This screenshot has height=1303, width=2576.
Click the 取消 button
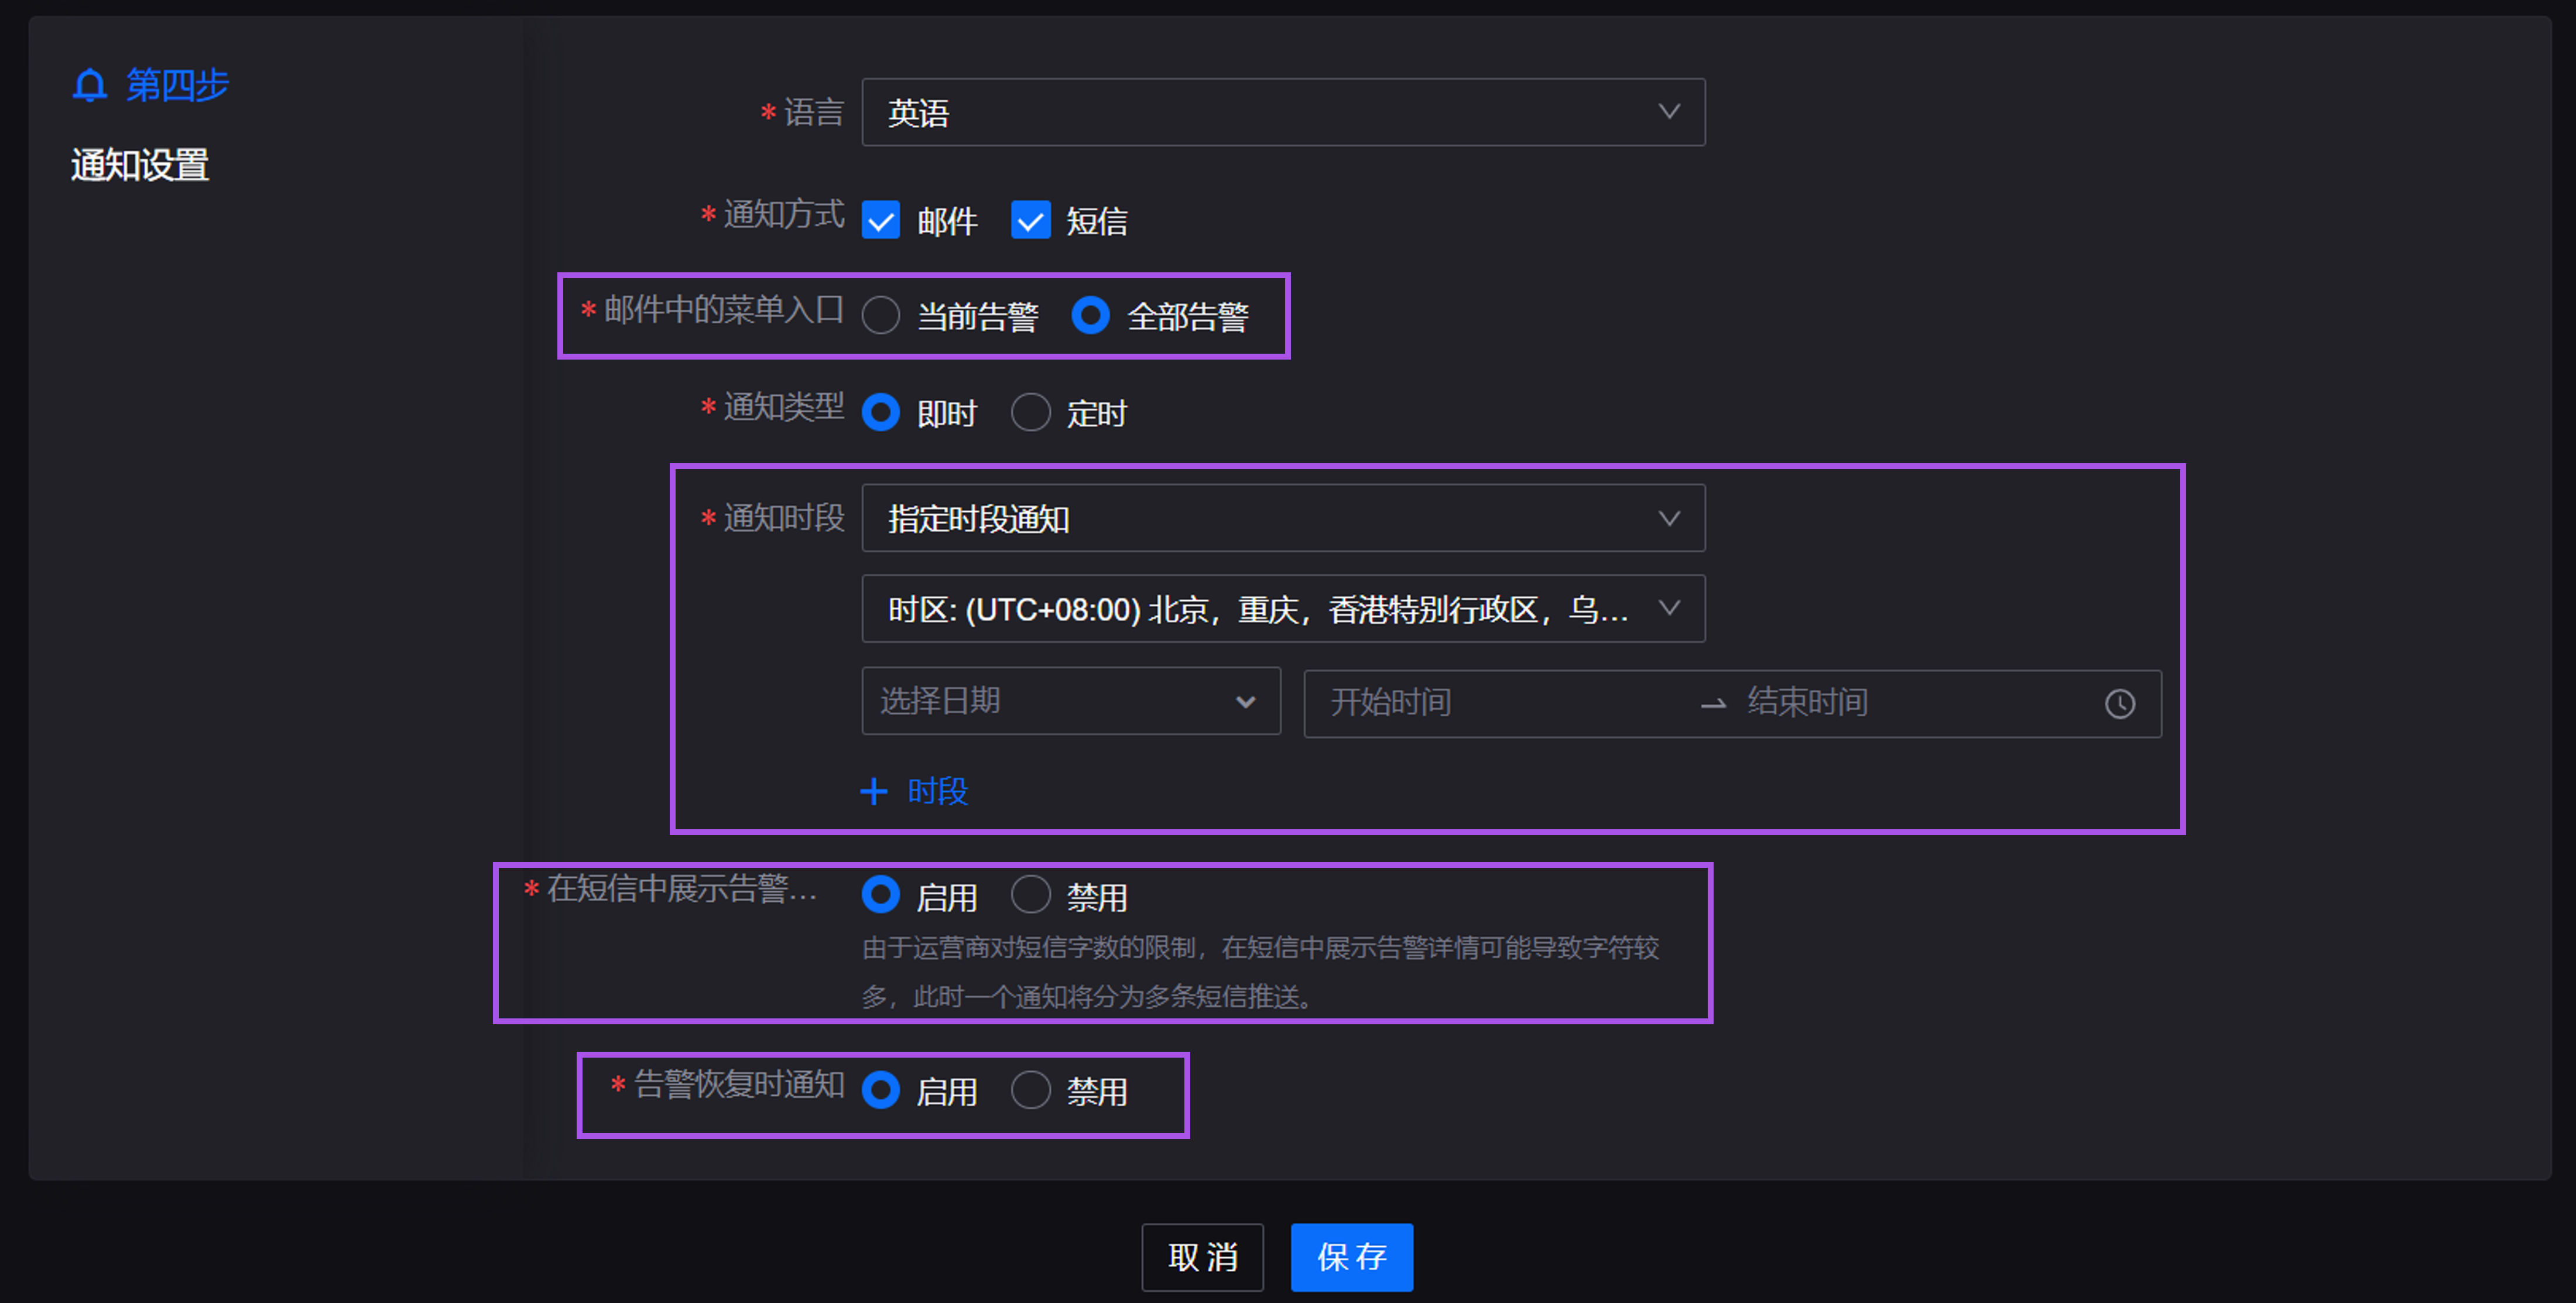click(1202, 1257)
